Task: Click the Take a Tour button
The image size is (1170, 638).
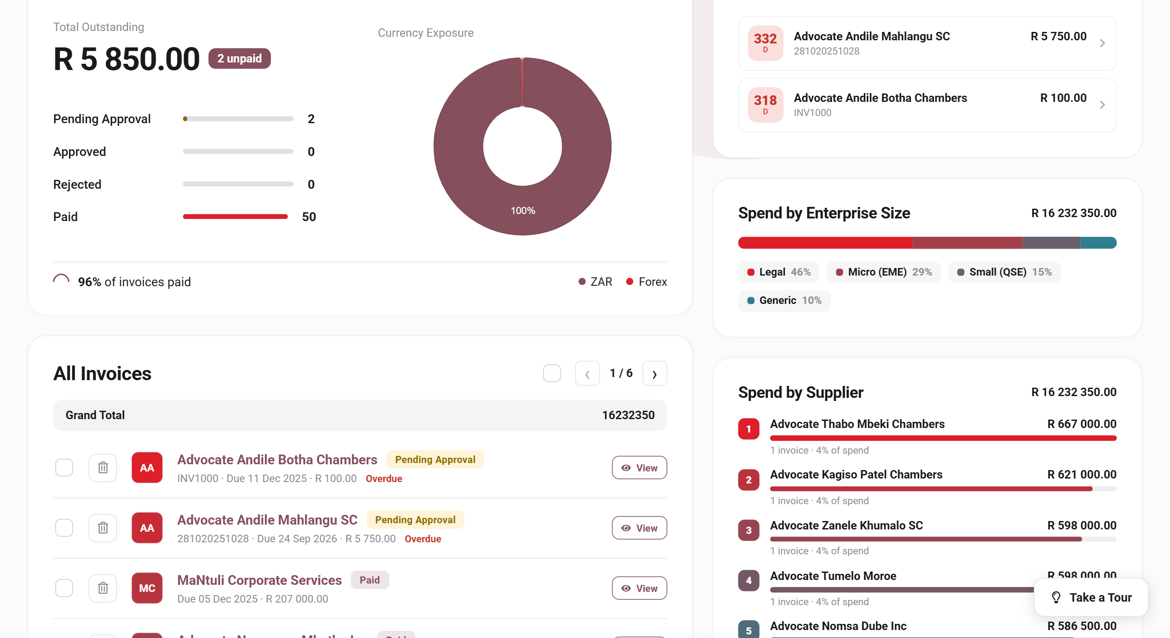Action: pos(1091,597)
